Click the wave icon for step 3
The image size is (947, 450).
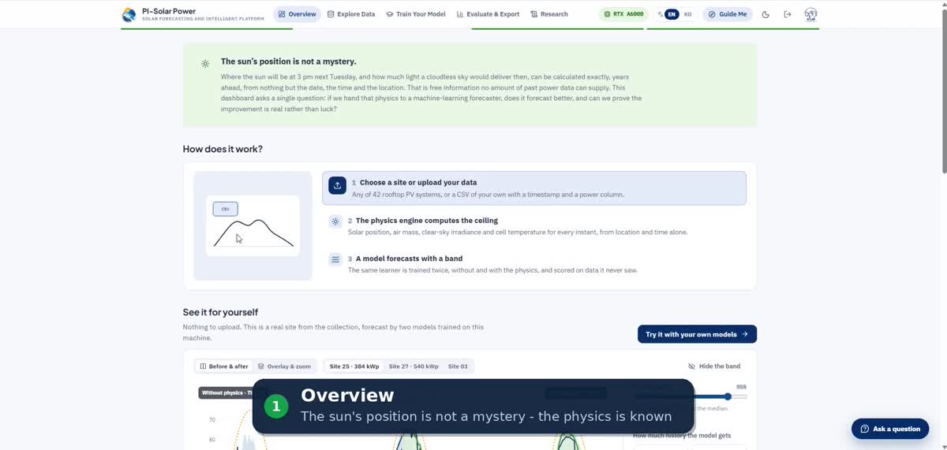335,260
